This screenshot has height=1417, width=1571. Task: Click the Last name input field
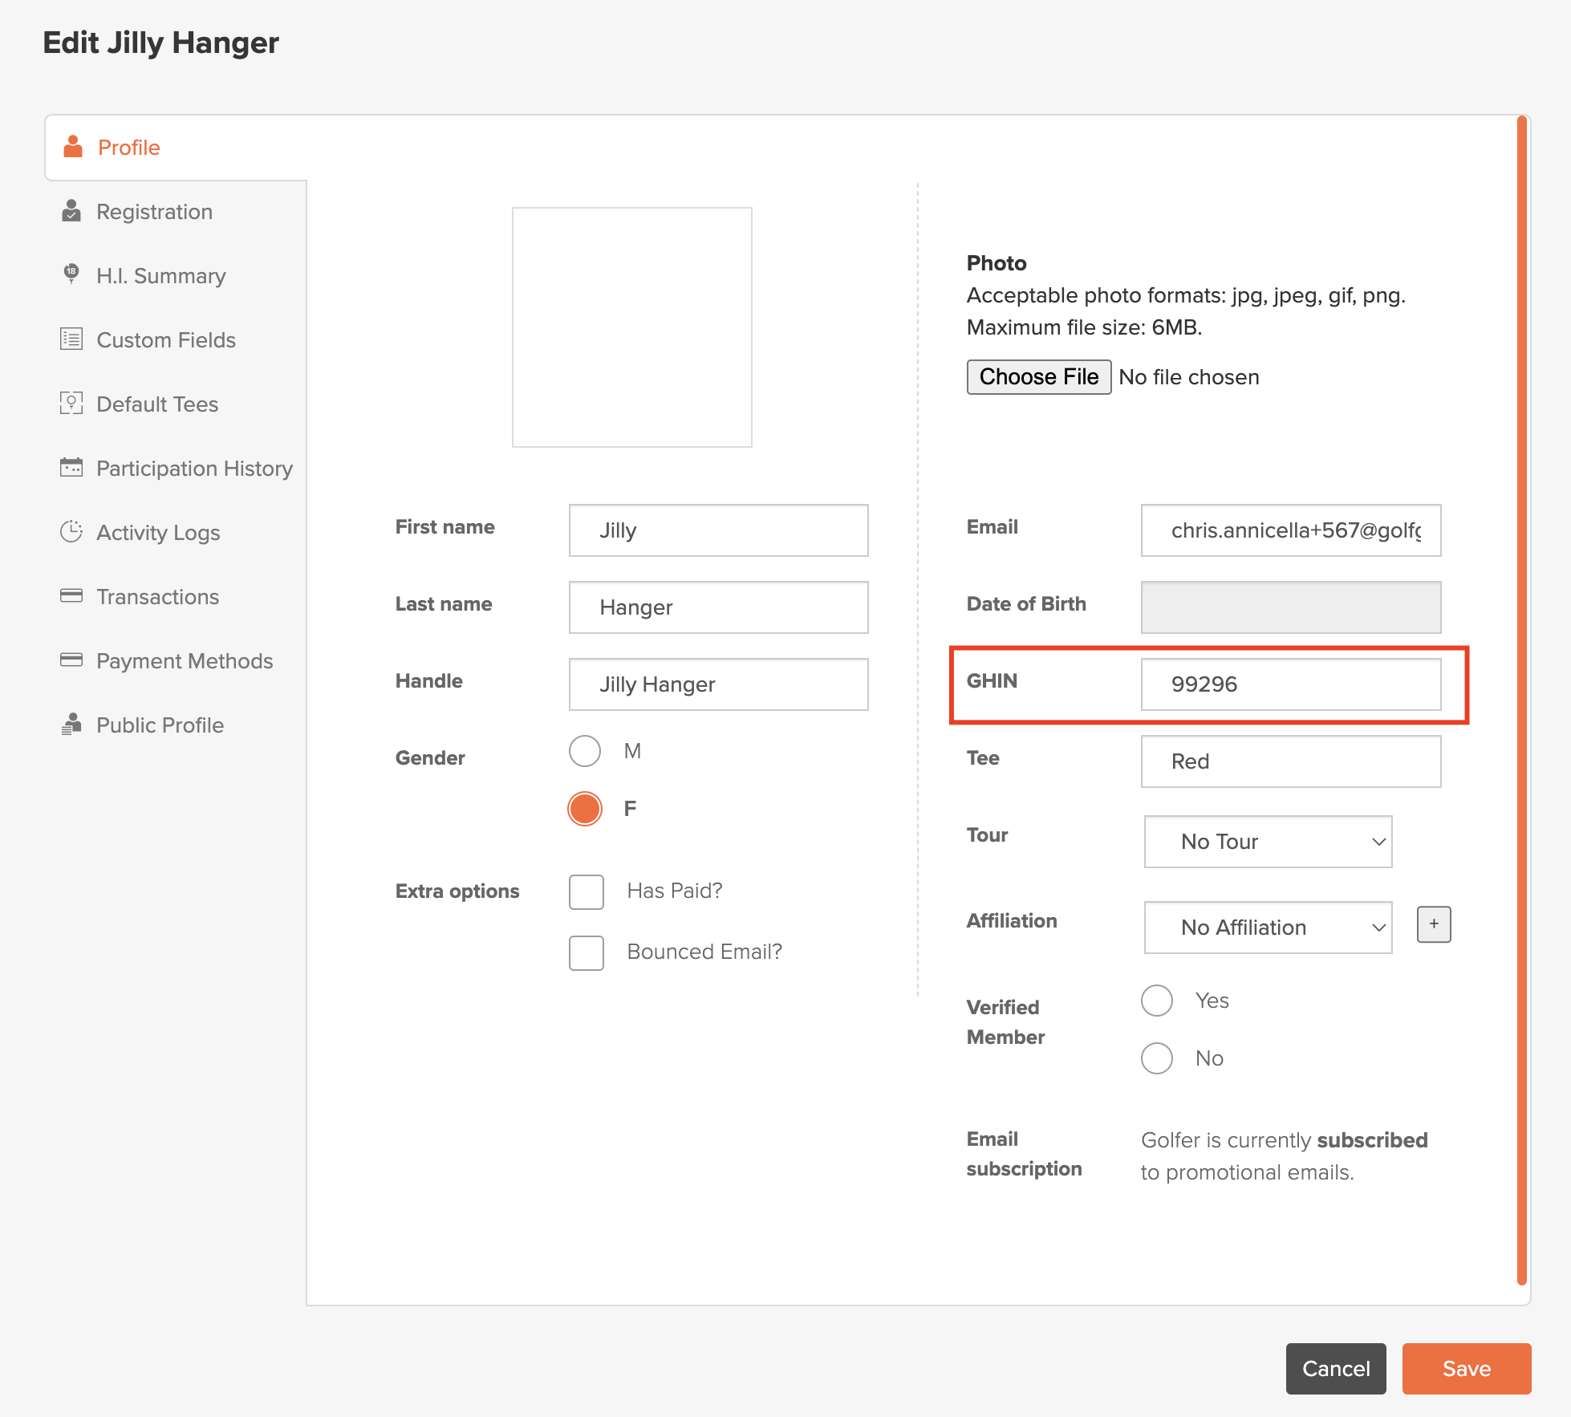pos(719,607)
